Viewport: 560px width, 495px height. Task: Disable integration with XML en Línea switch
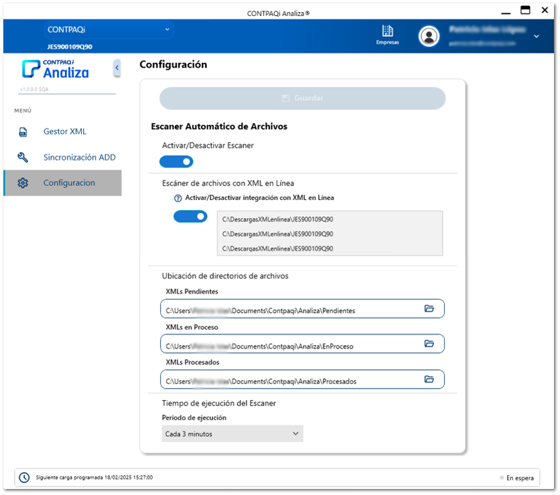coord(190,217)
